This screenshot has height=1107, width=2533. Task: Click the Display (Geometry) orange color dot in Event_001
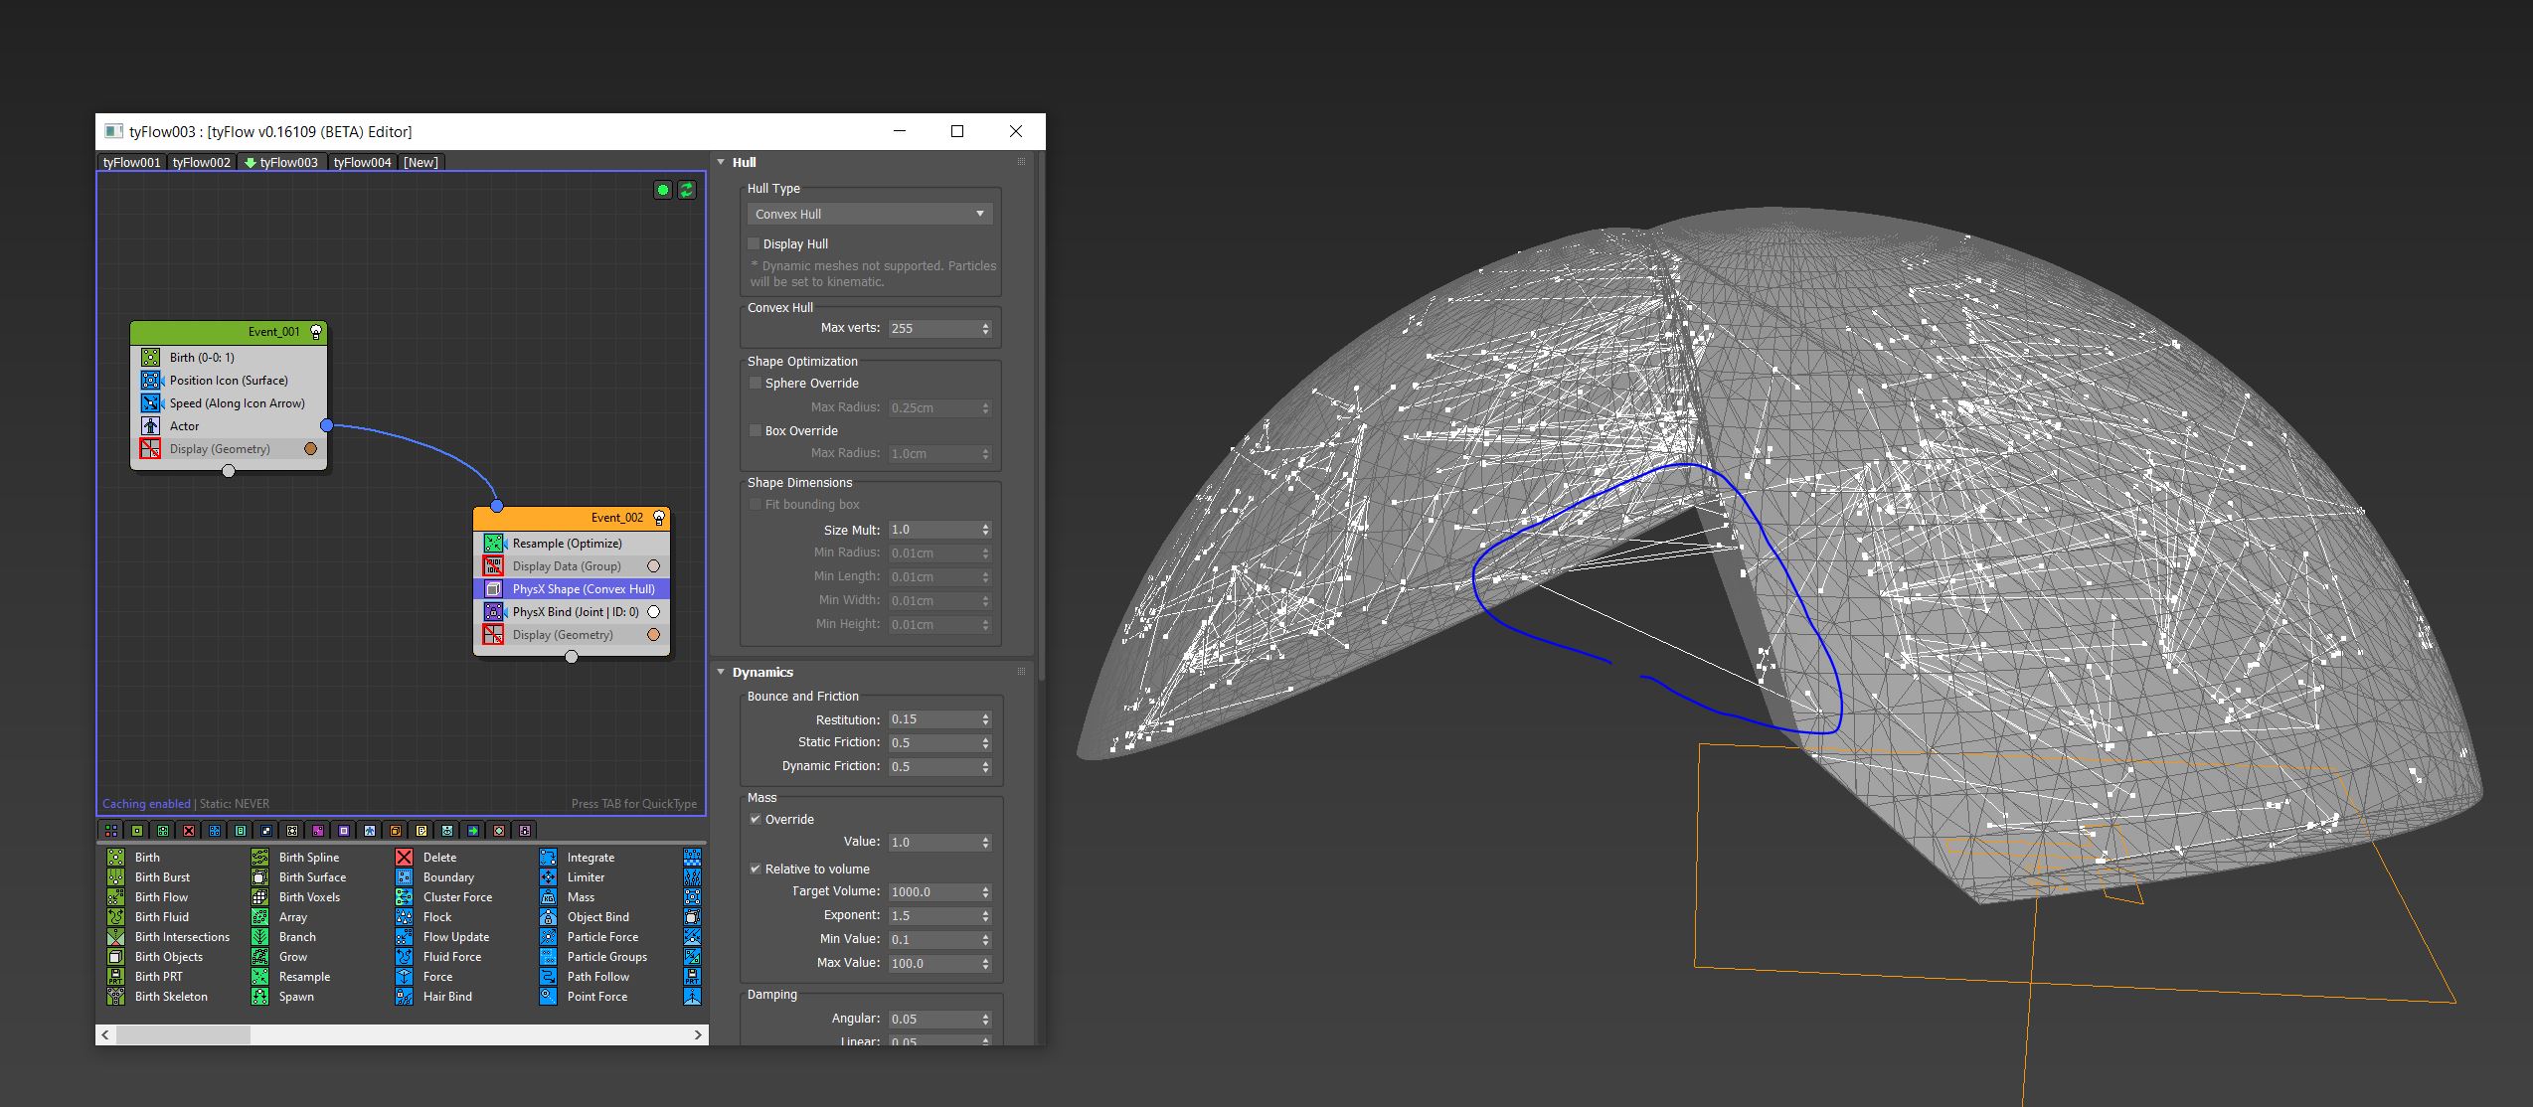coord(310,449)
